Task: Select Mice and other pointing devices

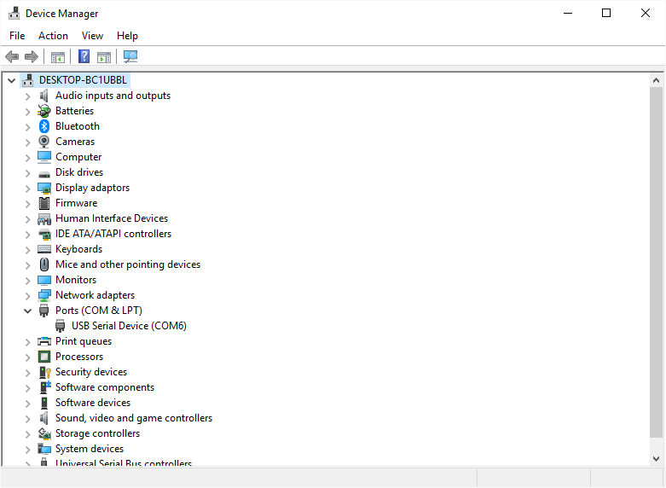Action: click(x=128, y=264)
